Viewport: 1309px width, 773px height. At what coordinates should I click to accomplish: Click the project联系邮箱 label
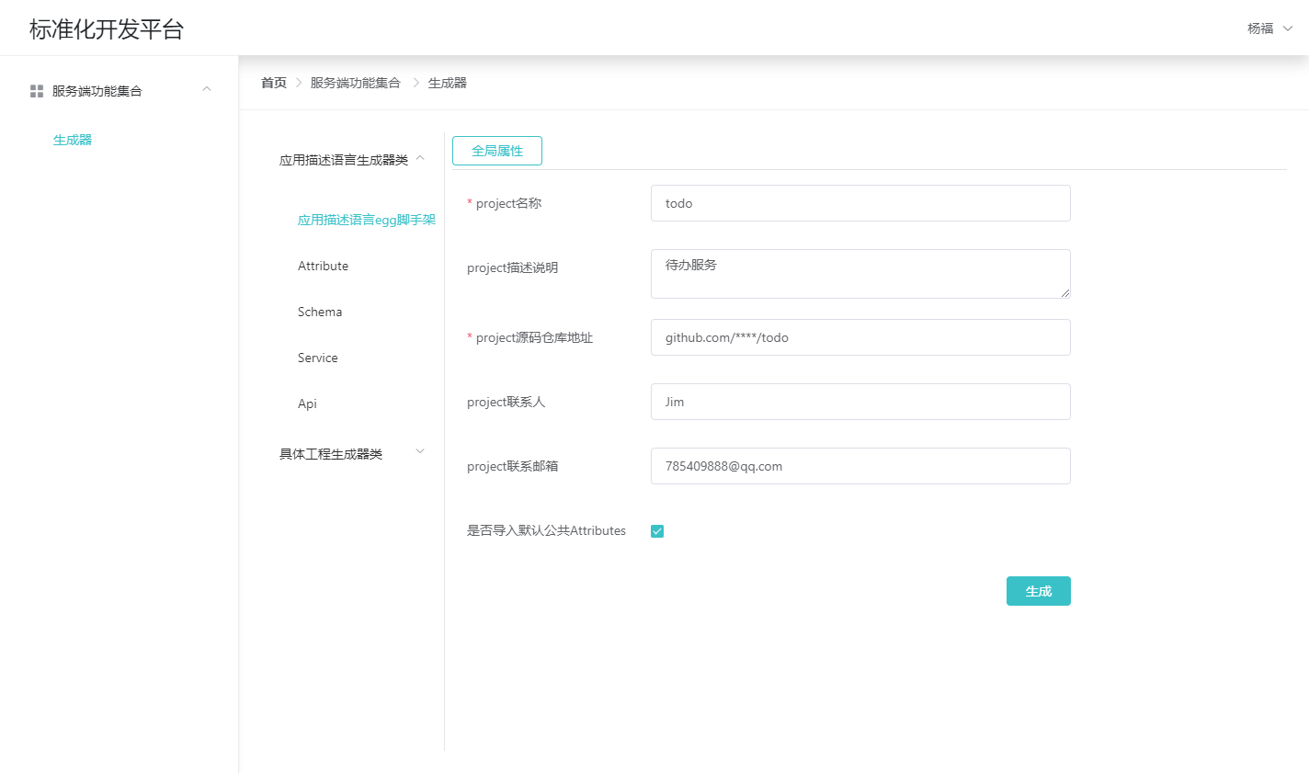(x=513, y=466)
